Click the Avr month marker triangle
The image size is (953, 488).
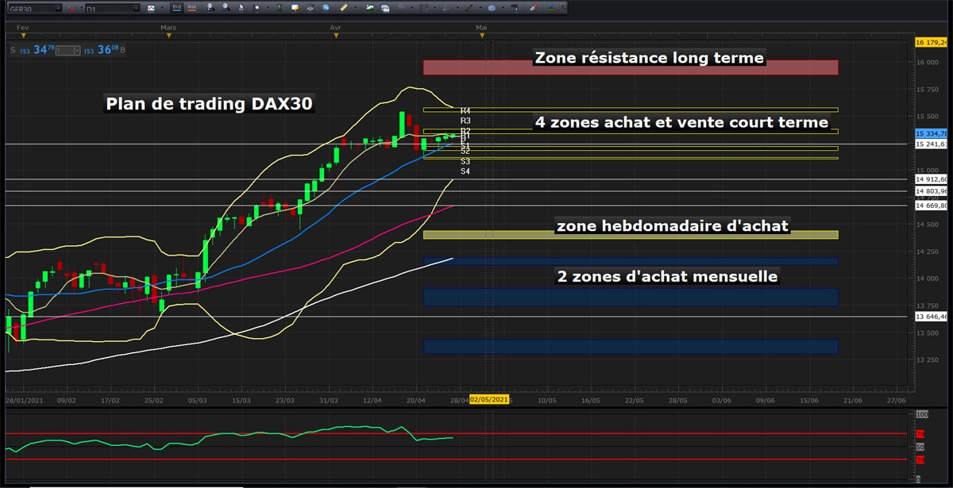tap(336, 35)
